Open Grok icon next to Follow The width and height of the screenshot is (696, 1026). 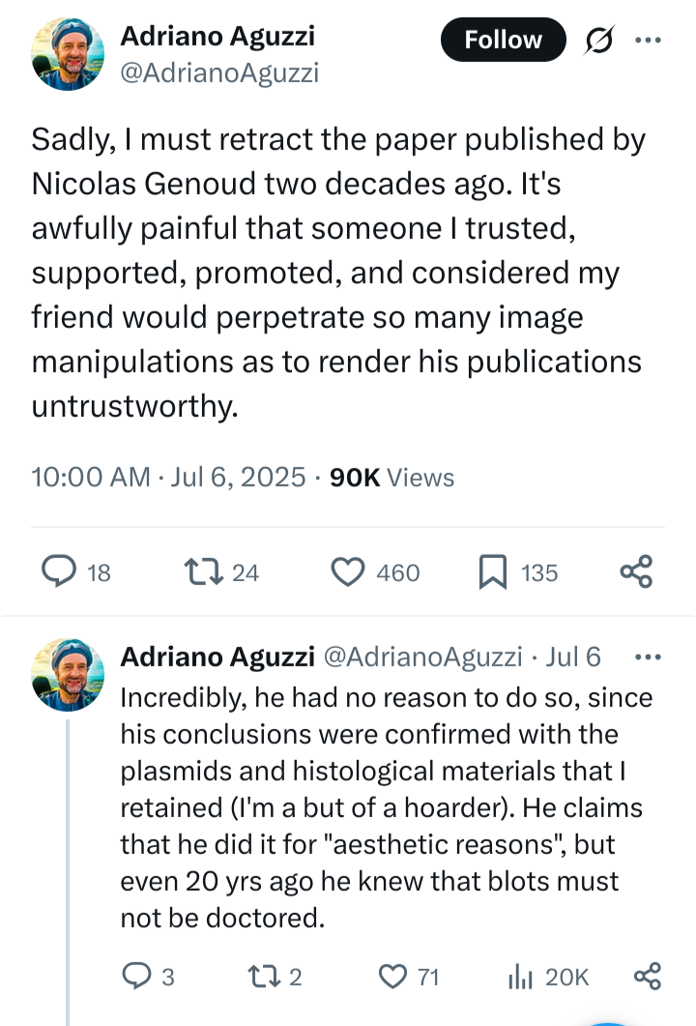(x=599, y=40)
